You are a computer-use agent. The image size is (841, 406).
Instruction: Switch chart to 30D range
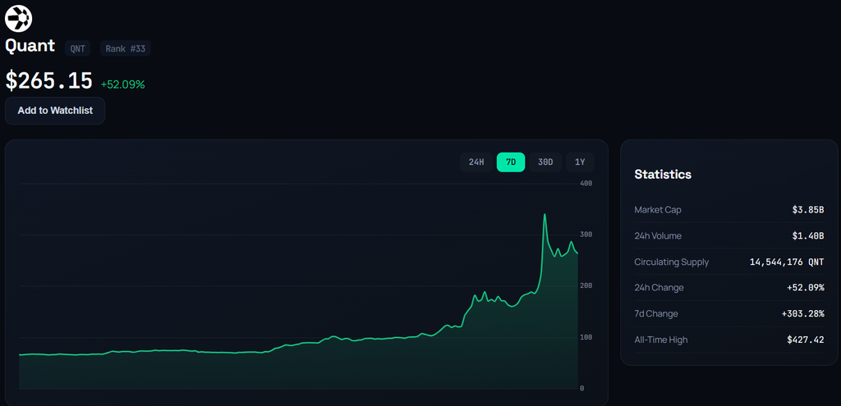545,162
